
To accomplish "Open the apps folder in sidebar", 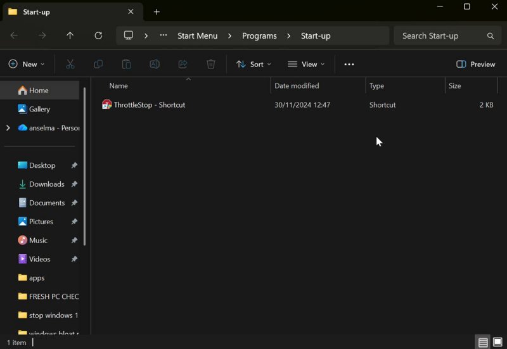I will [x=37, y=278].
